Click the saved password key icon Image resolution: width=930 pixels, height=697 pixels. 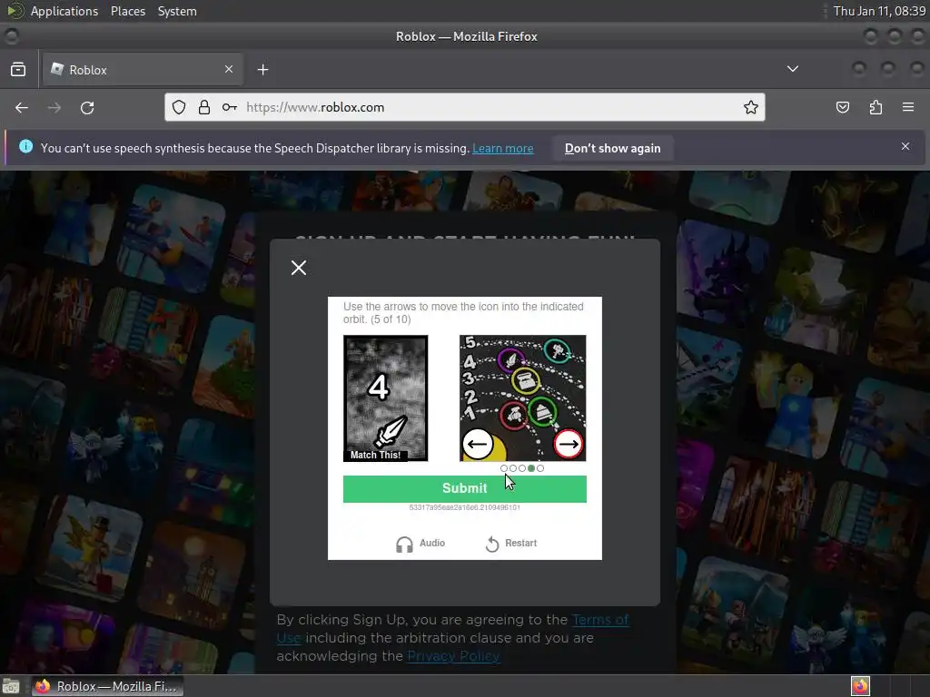click(x=230, y=107)
